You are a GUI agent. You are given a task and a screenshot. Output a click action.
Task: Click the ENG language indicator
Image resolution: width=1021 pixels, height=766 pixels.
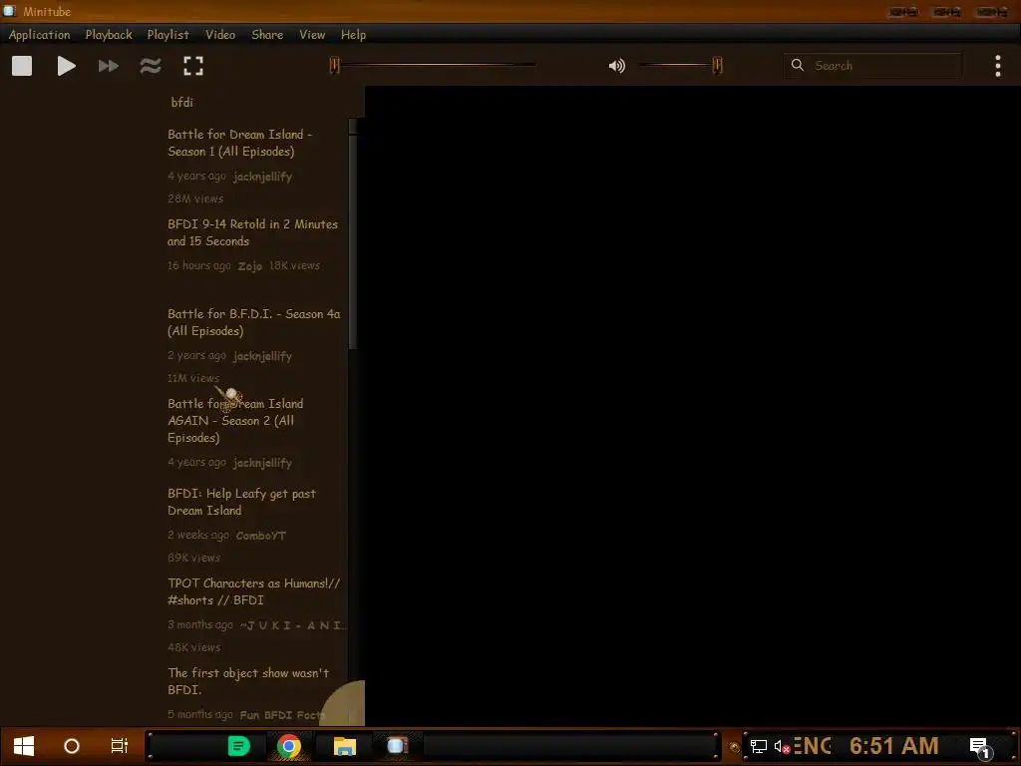(812, 746)
